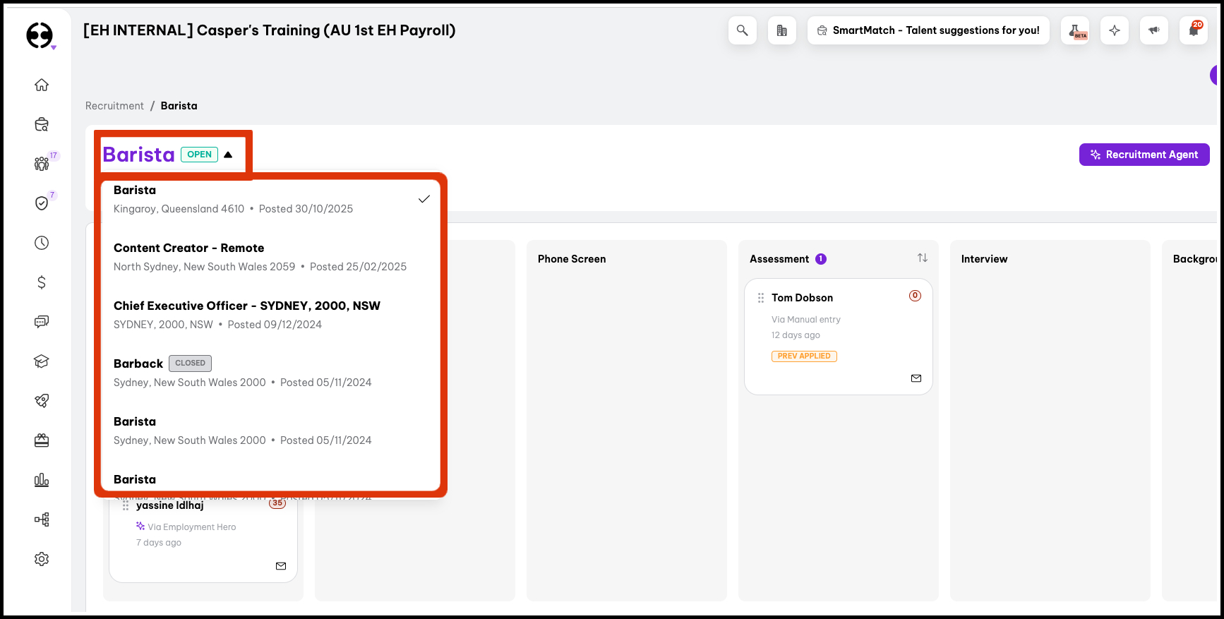Click the organisation building icon

coord(781,30)
